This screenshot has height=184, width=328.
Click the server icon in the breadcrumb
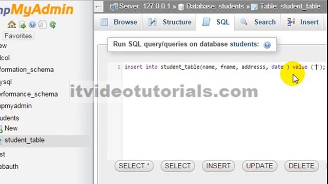114,7
